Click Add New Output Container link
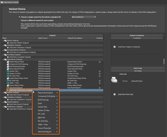167x137 pixels. [x=129, y=47]
